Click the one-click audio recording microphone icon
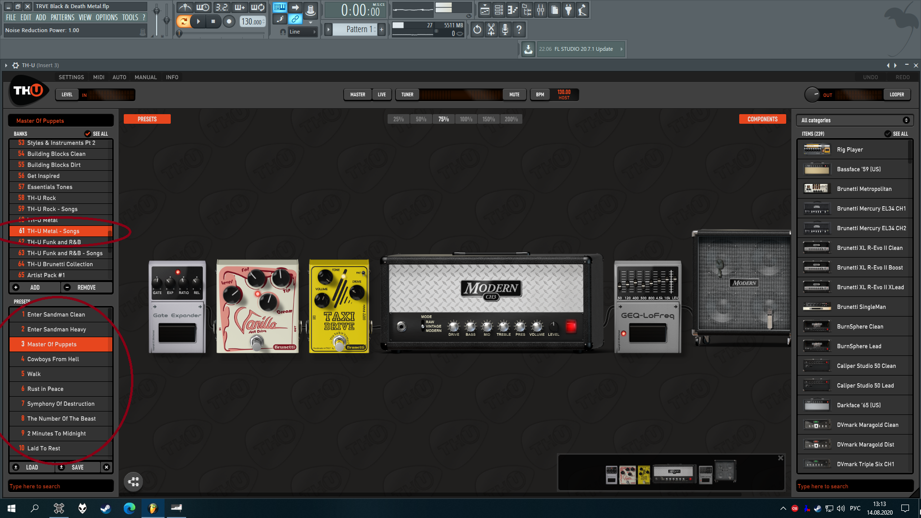921x518 pixels. click(x=505, y=30)
